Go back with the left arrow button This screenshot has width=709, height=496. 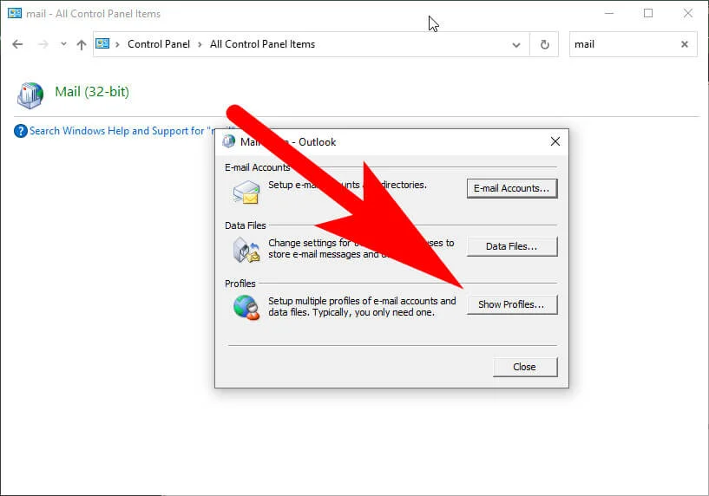click(x=17, y=44)
